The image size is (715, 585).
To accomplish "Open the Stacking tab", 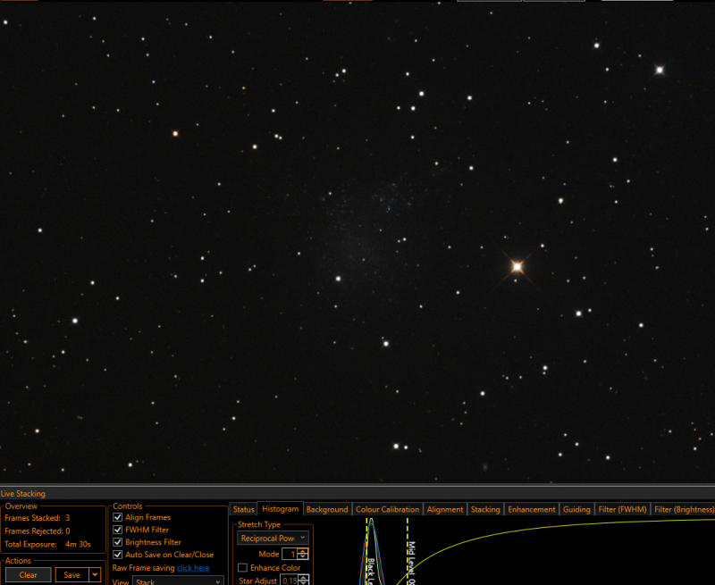I will click(485, 509).
